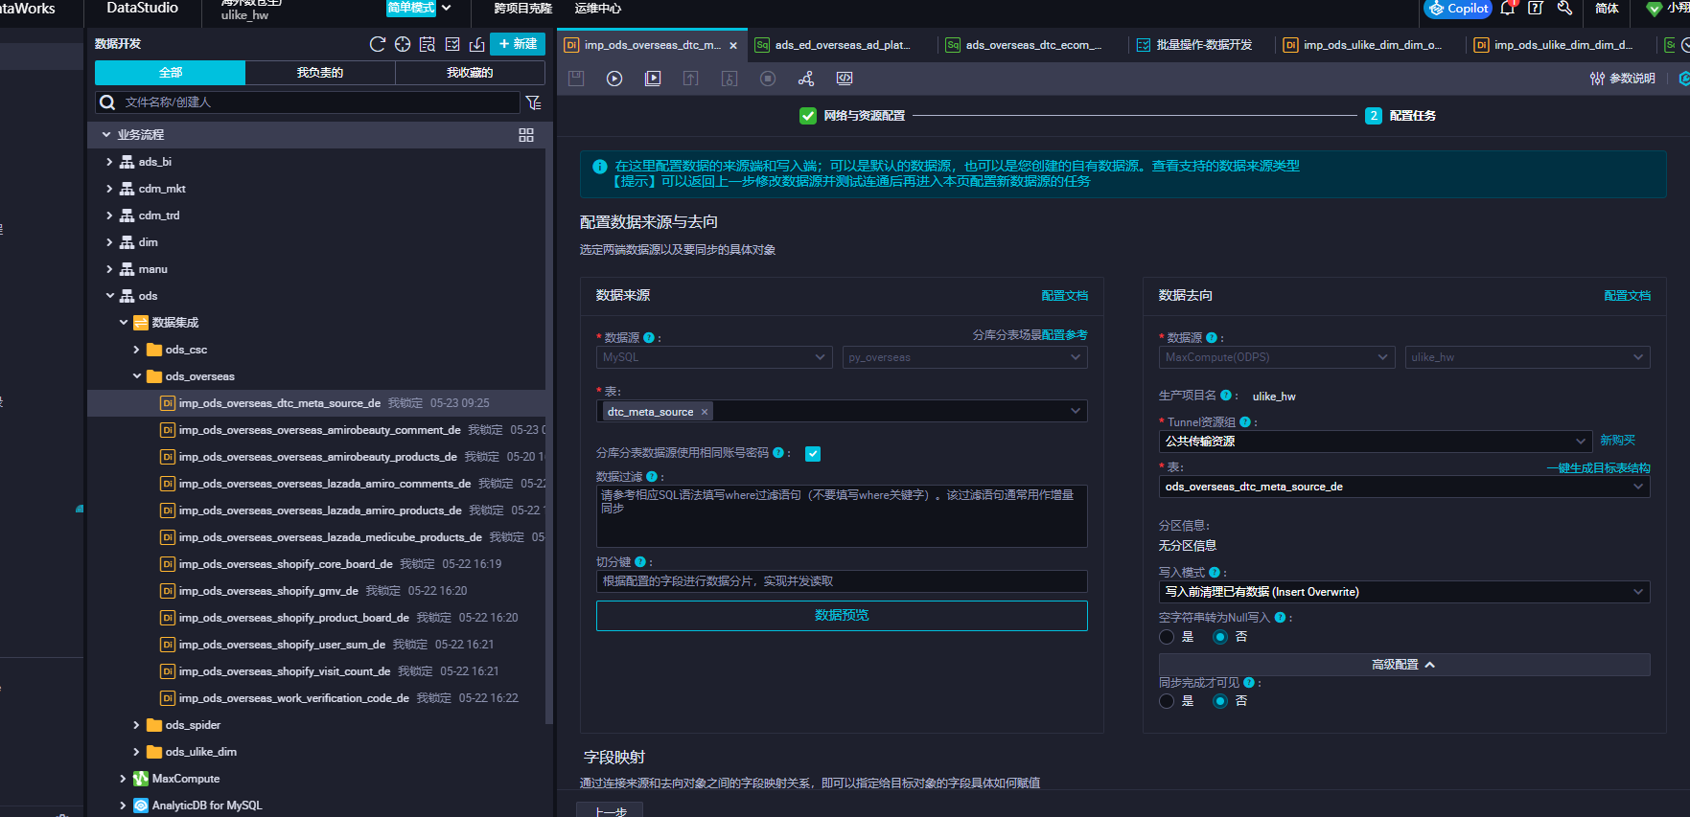The width and height of the screenshot is (1690, 817).
Task: Select 是 for 同步完成才可见
Action: (1167, 701)
